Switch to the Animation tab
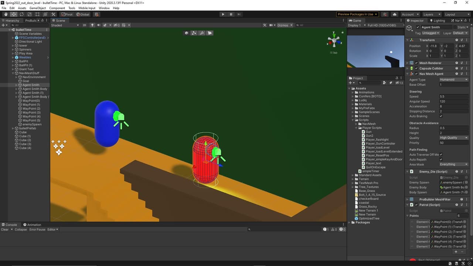Screen dimensions: 473x266 pyautogui.click(x=32, y=225)
